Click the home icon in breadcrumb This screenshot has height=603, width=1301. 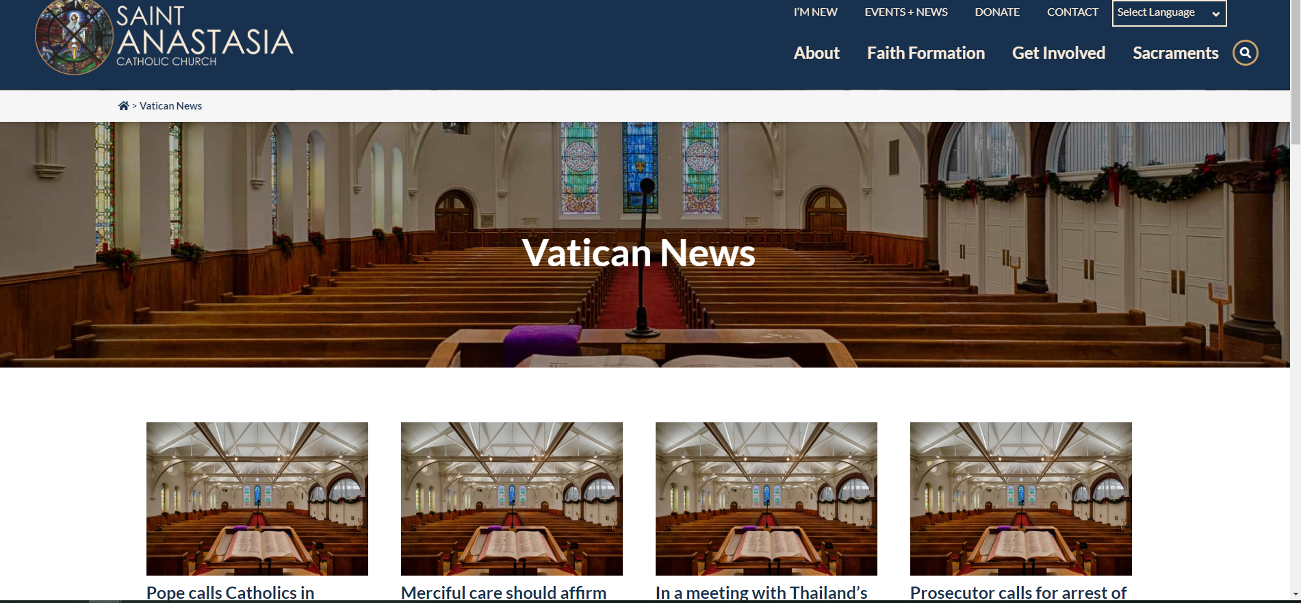[x=123, y=105]
